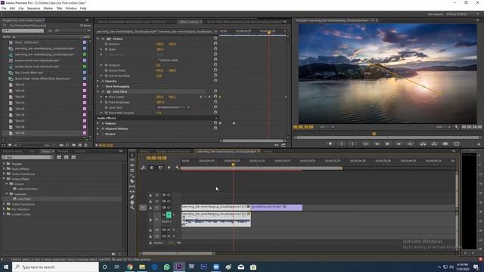Expand the Presets folder in Effects panel
The image size is (484, 272).
pos(4,164)
